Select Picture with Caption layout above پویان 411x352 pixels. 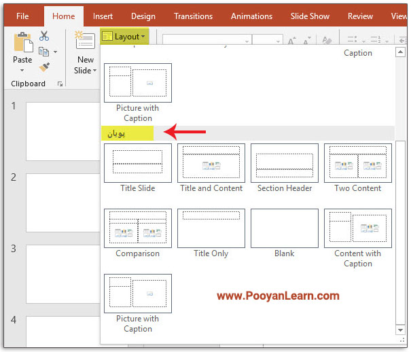click(x=138, y=93)
